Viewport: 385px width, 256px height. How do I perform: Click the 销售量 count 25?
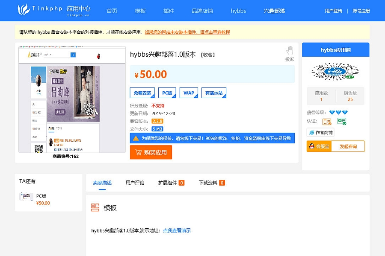tap(350, 99)
